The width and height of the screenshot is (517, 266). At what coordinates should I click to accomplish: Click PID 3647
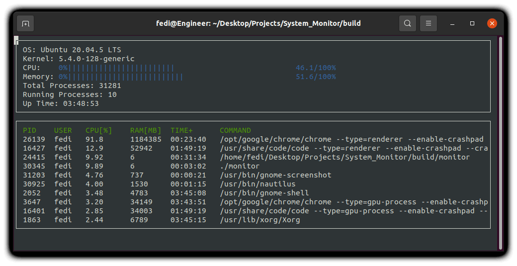pyautogui.click(x=32, y=202)
